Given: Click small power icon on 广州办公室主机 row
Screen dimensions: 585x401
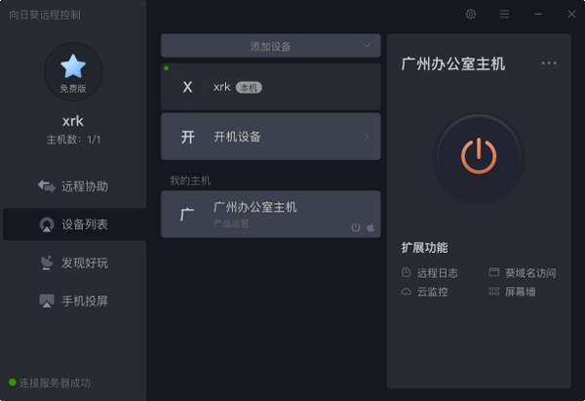Looking at the screenshot, I should (x=356, y=227).
